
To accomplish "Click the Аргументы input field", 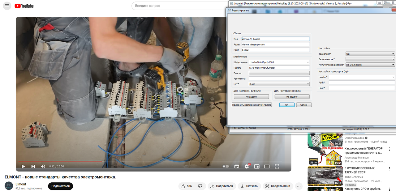I will [279, 79].
